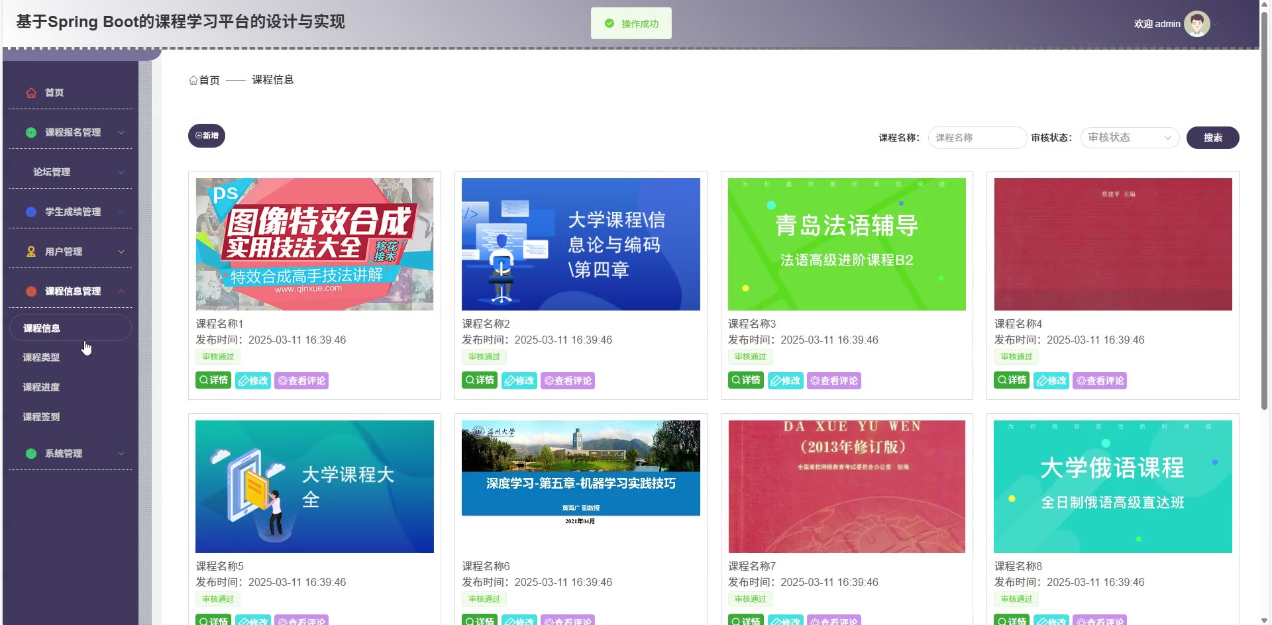
Task: Open the DA XUE YU WEN course thumbnail
Action: pyautogui.click(x=847, y=487)
